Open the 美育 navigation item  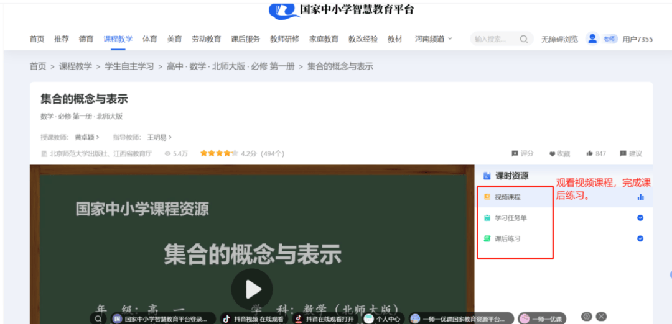coord(174,39)
